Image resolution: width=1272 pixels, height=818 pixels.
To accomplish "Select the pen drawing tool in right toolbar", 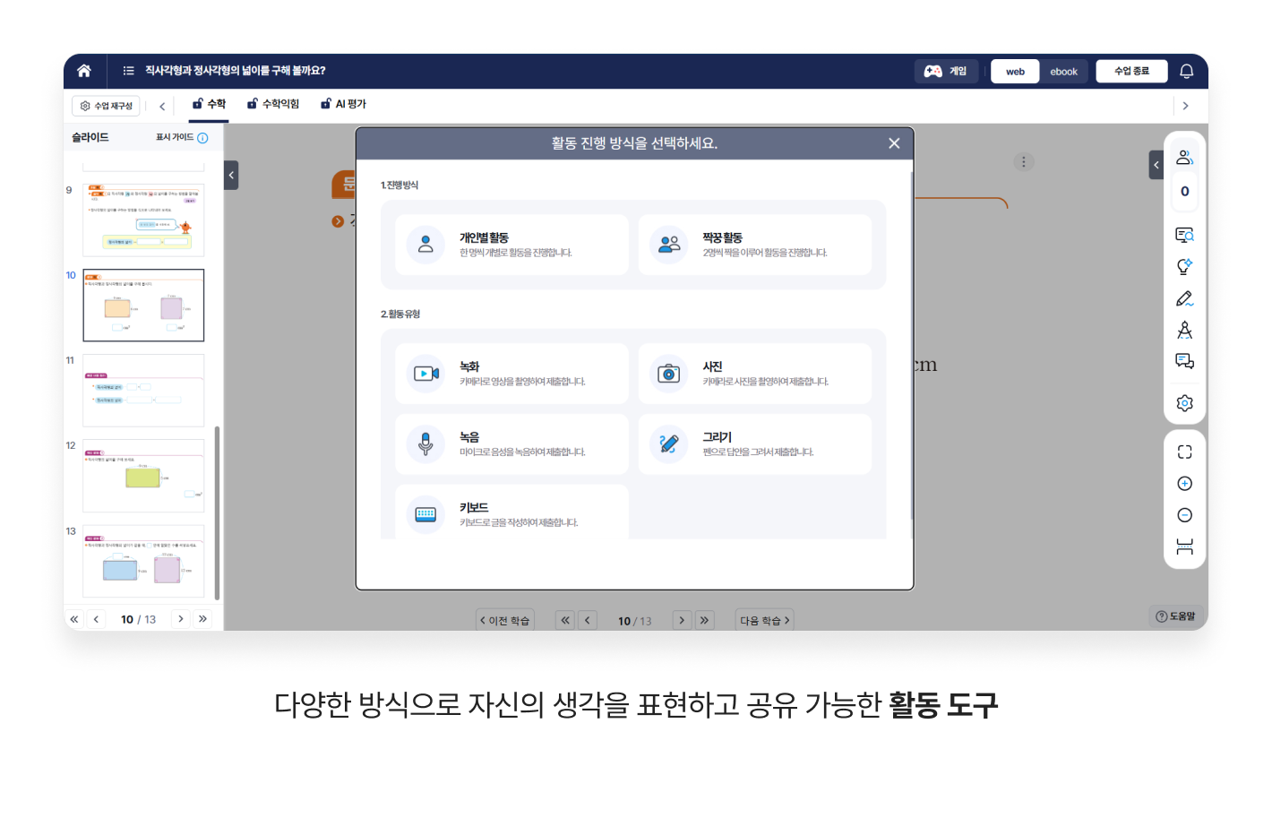I will 1184,298.
